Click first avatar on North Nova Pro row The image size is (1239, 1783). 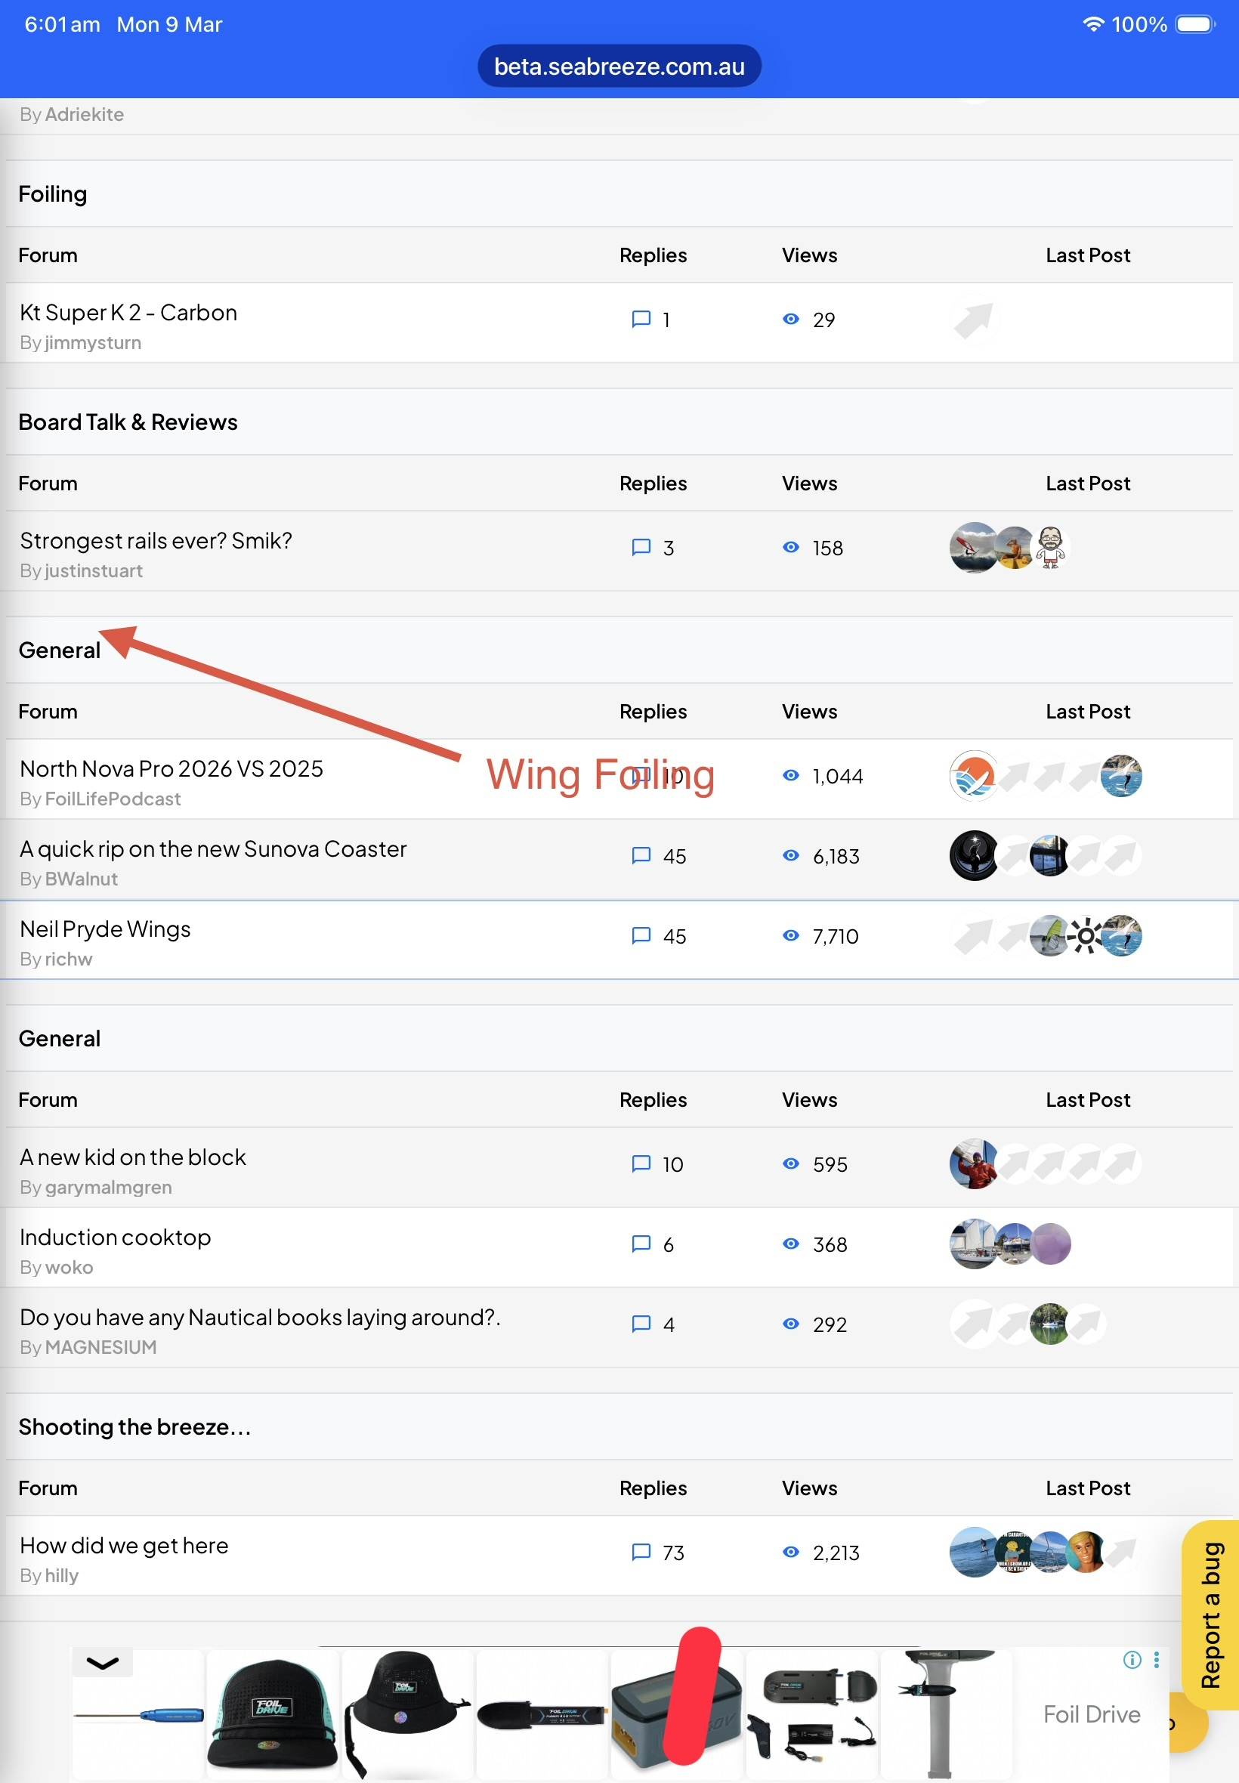point(974,775)
